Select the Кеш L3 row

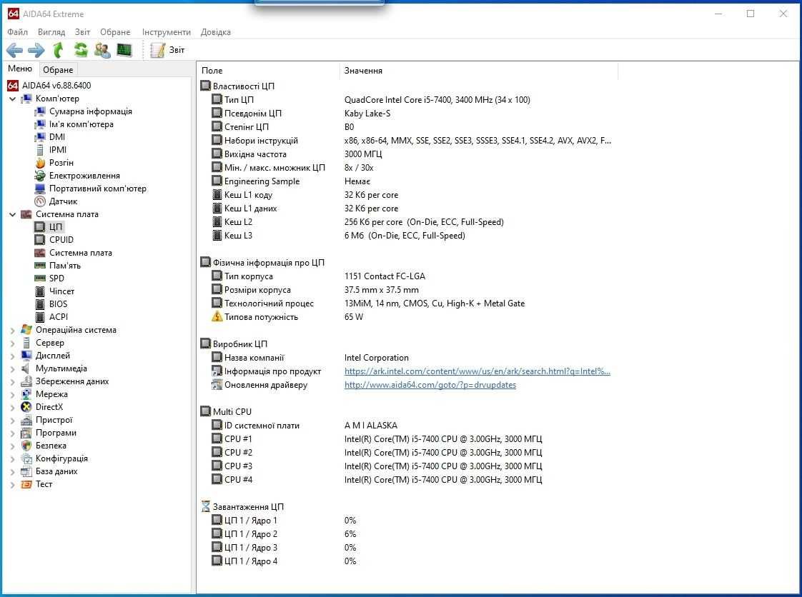click(409, 236)
